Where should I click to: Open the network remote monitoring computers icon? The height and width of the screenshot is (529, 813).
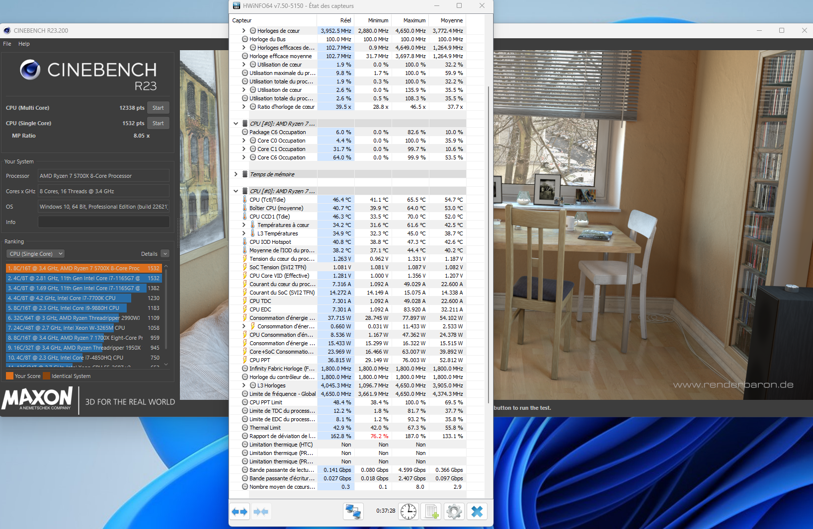coord(353,512)
